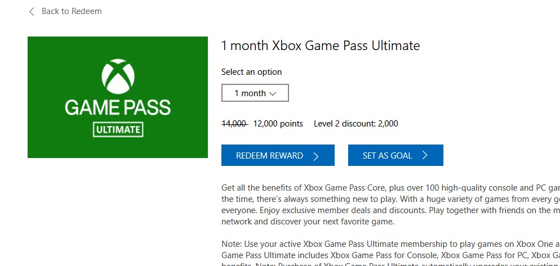
Task: Click the Level 2 discount: 2,000 text
Action: click(355, 124)
